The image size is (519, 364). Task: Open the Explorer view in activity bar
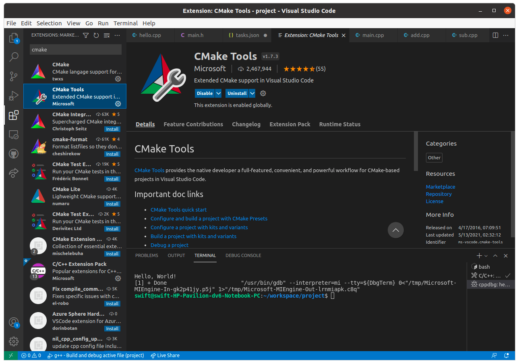14,38
